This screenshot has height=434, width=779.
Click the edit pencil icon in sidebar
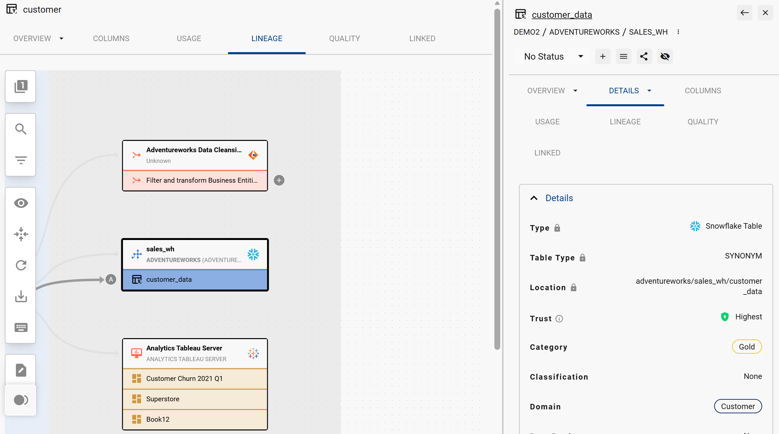[x=21, y=370]
